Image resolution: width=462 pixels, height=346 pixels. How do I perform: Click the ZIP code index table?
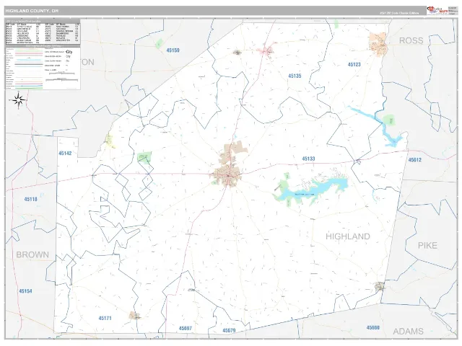point(43,33)
